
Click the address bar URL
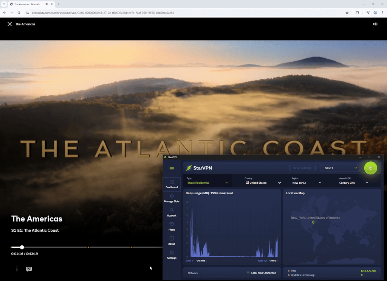point(103,12)
